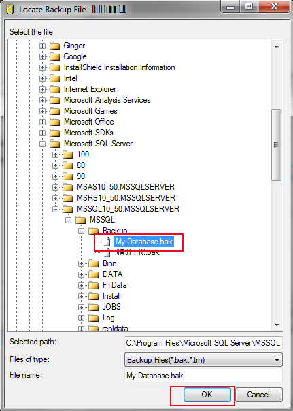Click the Backup folder icon
Screen dimensions: 293x411
click(x=94, y=231)
